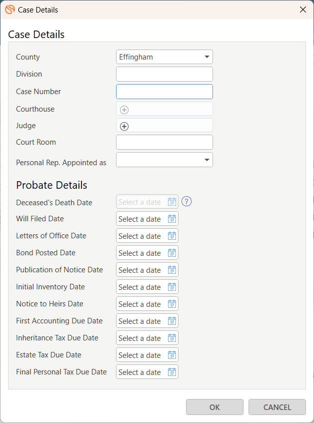Add a judge with the plus icon
This screenshot has width=314, height=423.
tap(124, 126)
